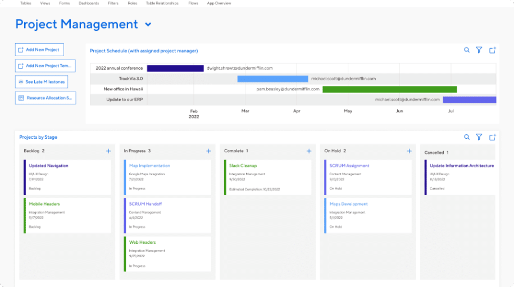Add a card to the Backlog column
The height and width of the screenshot is (287, 514).
(108, 151)
